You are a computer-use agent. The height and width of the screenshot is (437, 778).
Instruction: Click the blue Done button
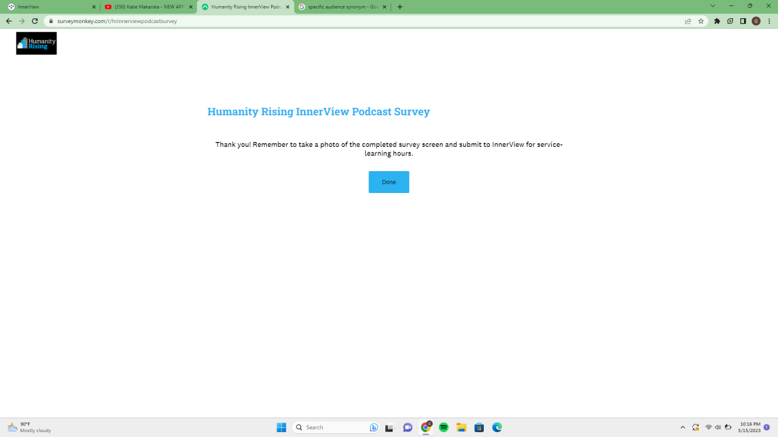389,182
